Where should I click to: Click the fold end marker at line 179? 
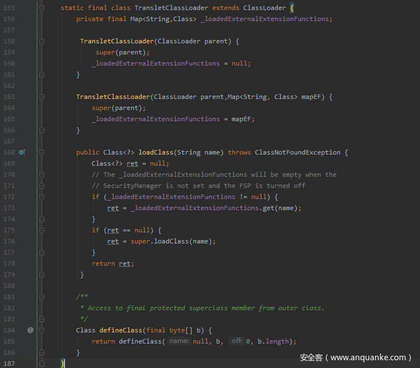[x=42, y=275]
